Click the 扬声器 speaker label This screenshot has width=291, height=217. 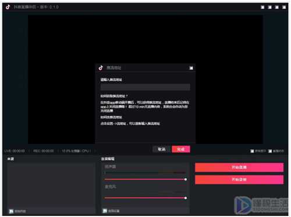(x=110, y=167)
